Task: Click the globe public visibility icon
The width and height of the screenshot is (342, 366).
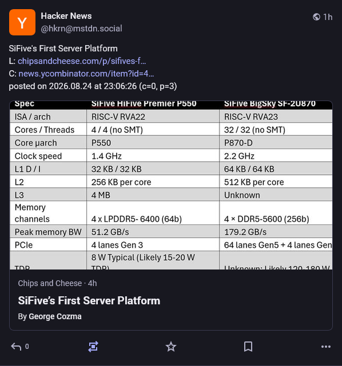Action: tap(316, 17)
